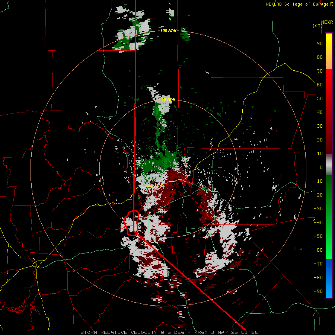This screenshot has height=335, width=335.
Task: Select the 60 value on the velocity scale
Action: pyautogui.click(x=320, y=84)
